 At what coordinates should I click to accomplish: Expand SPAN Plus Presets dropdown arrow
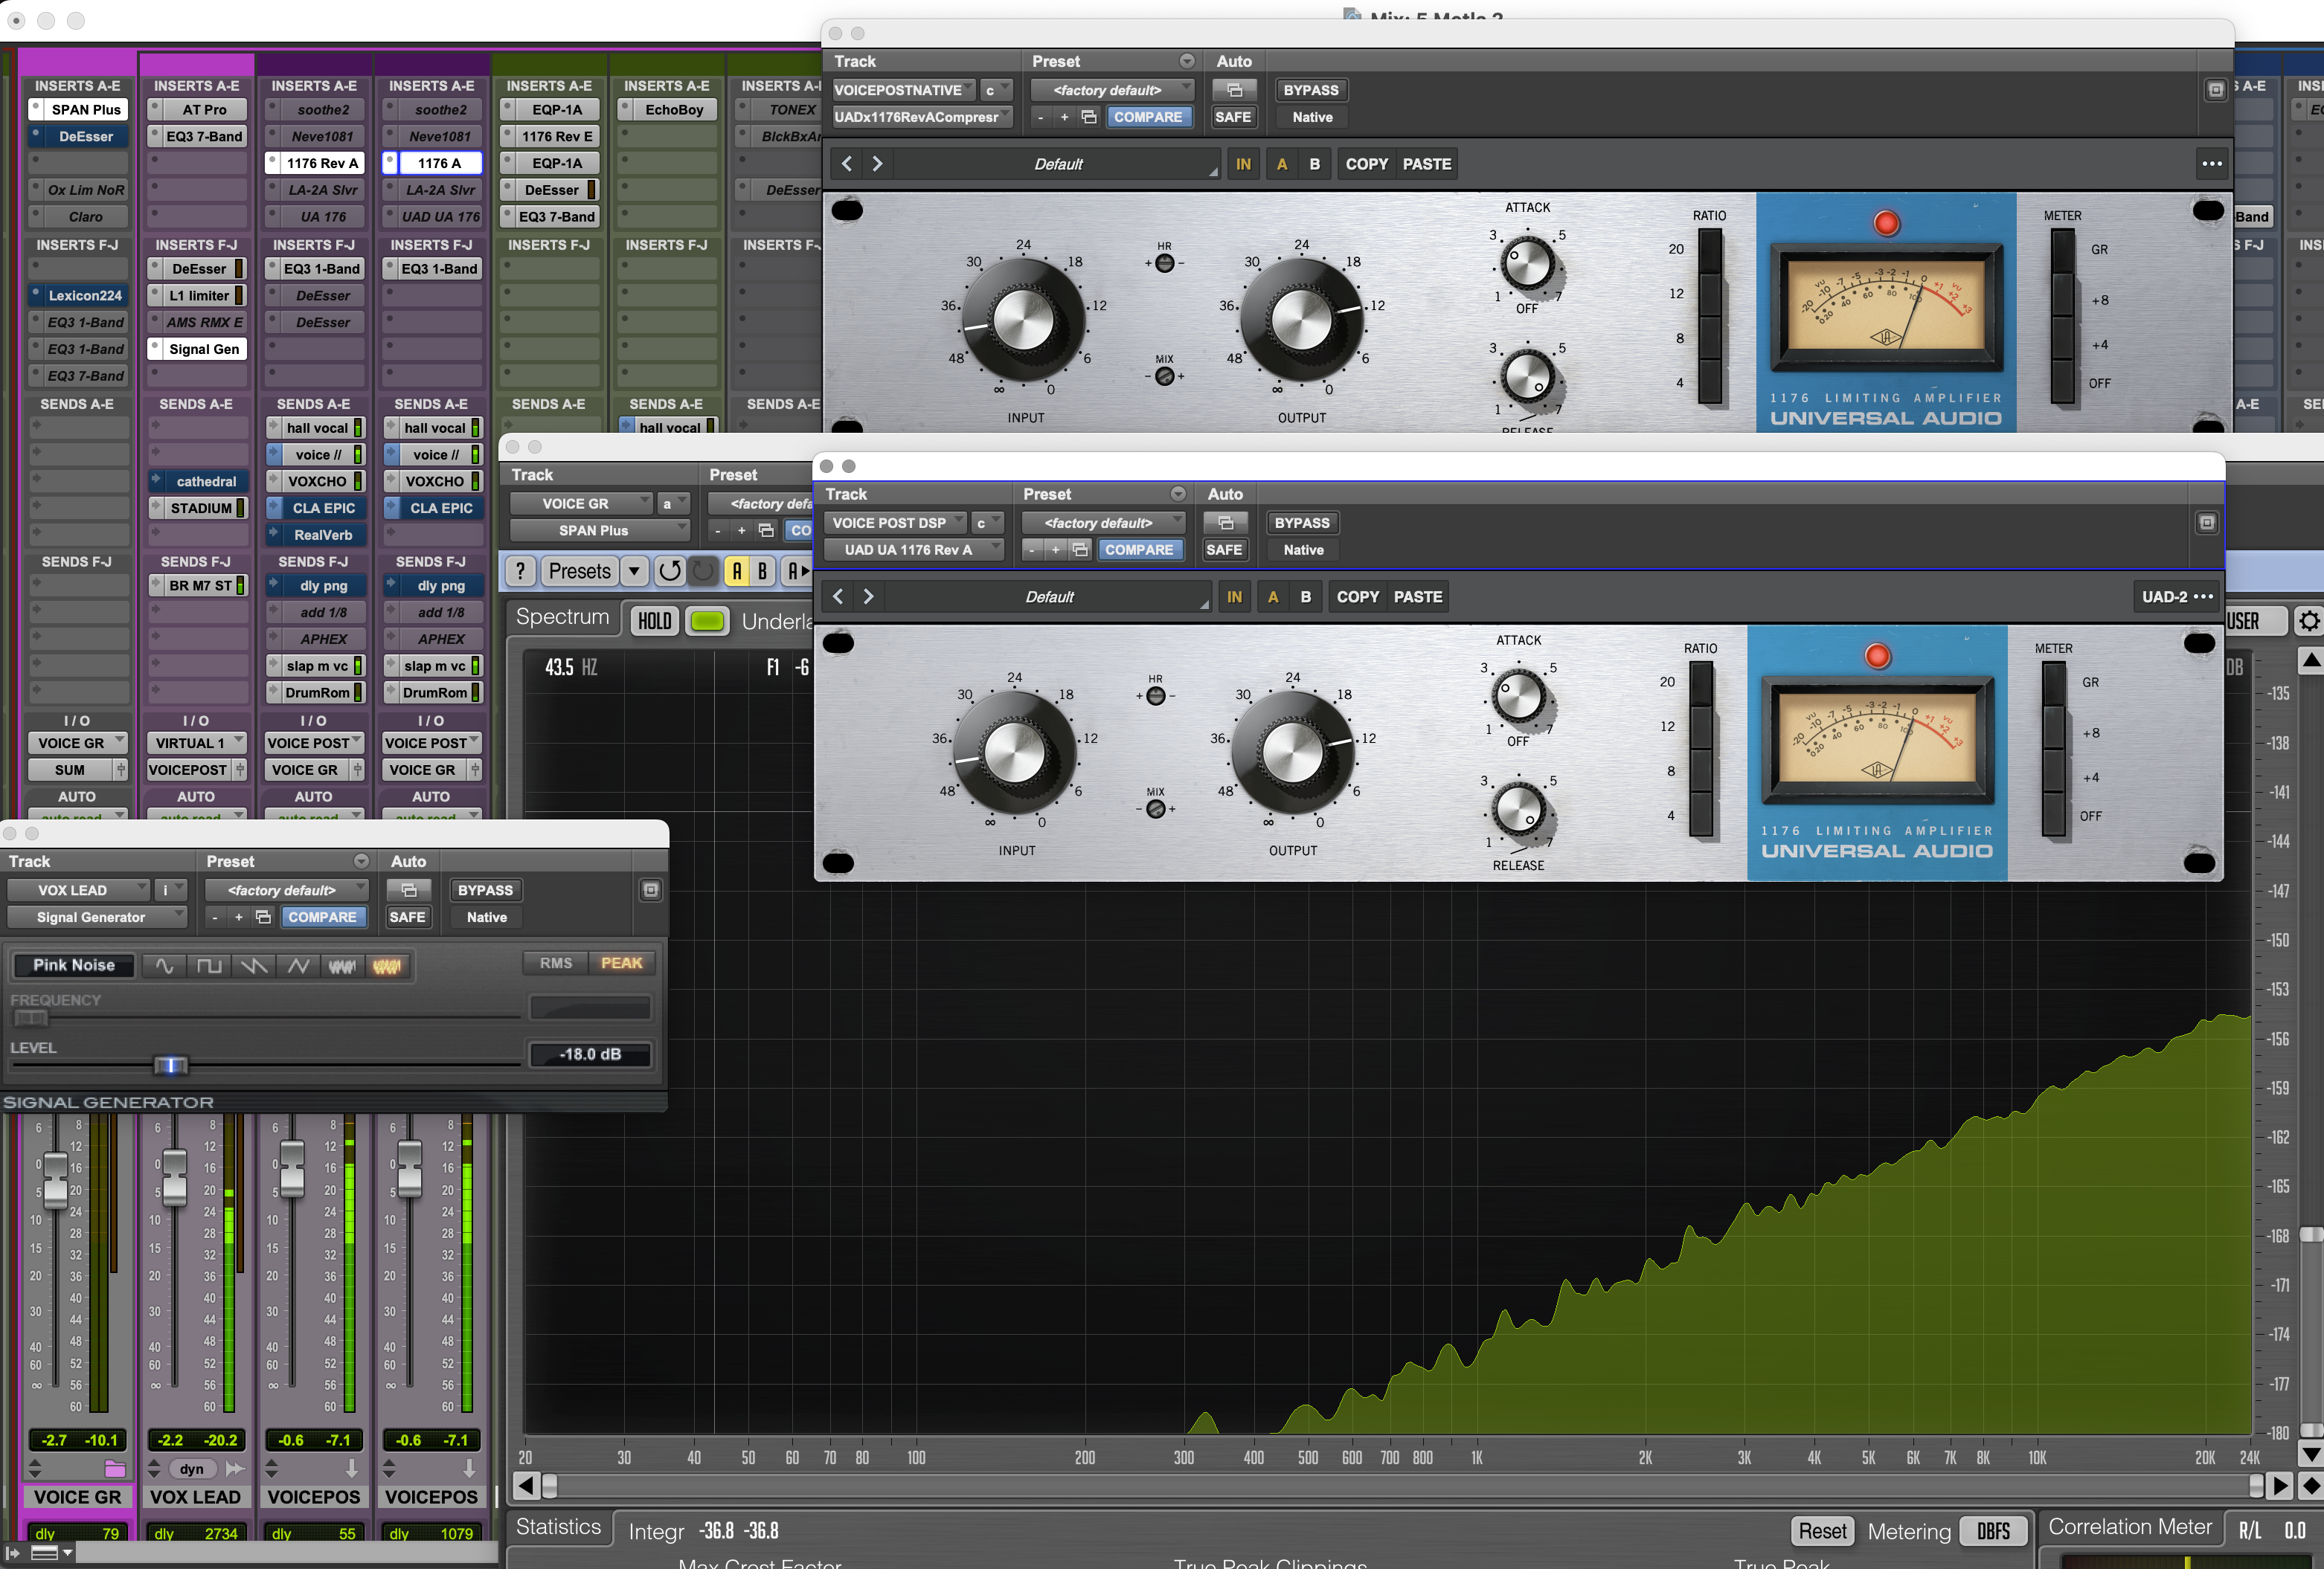click(634, 570)
